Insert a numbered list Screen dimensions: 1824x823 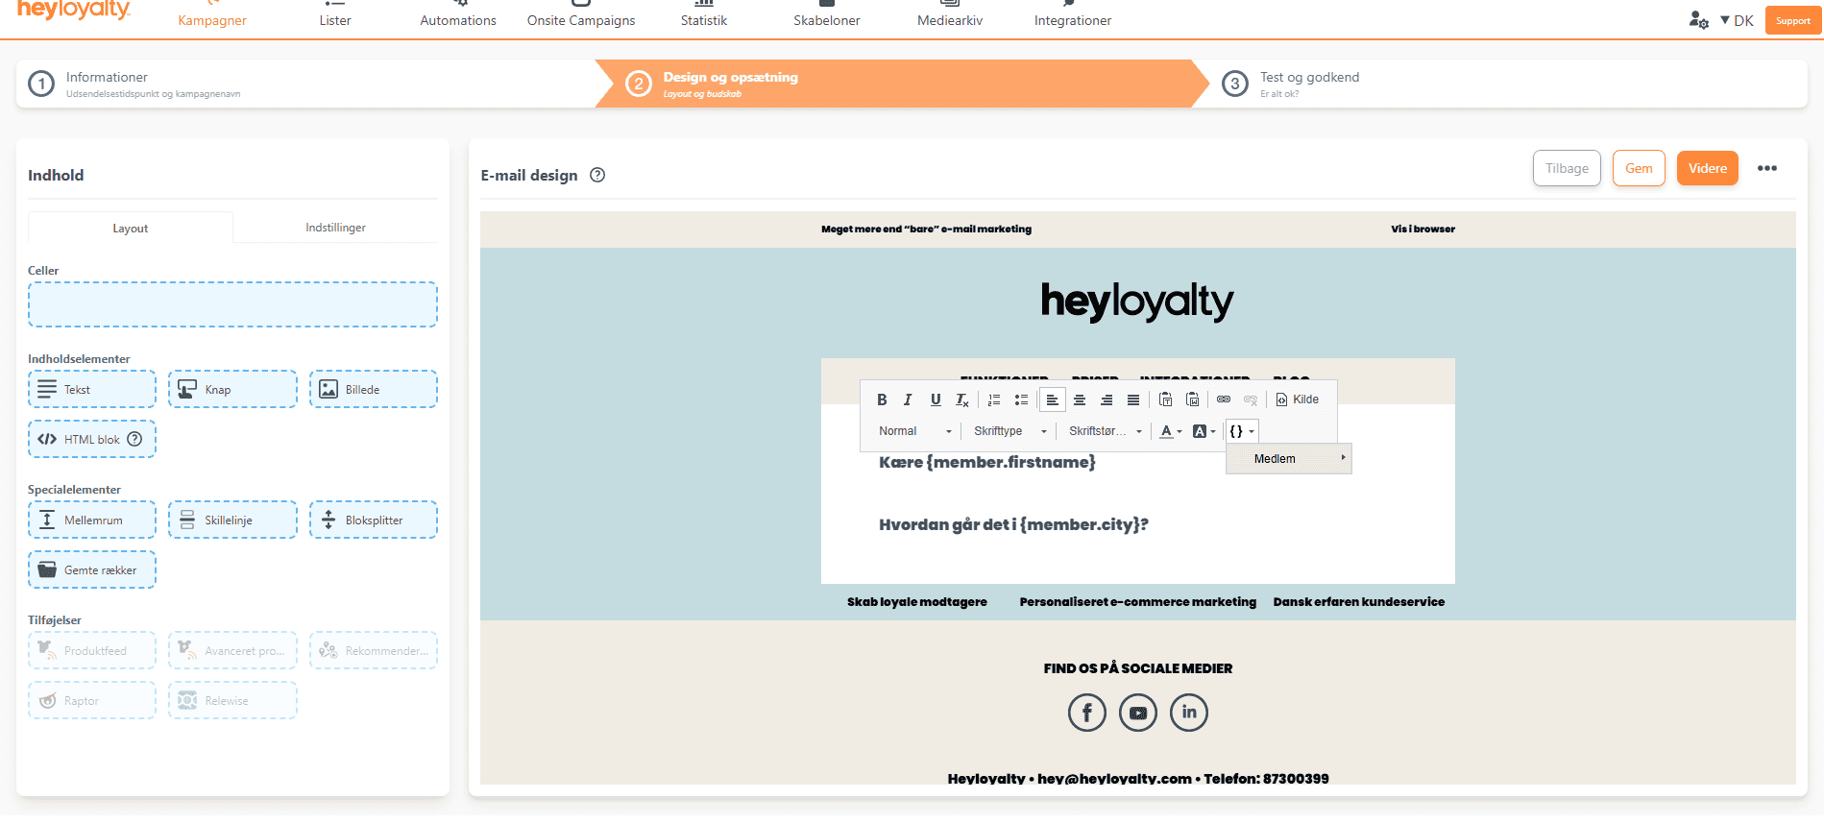[x=994, y=399]
